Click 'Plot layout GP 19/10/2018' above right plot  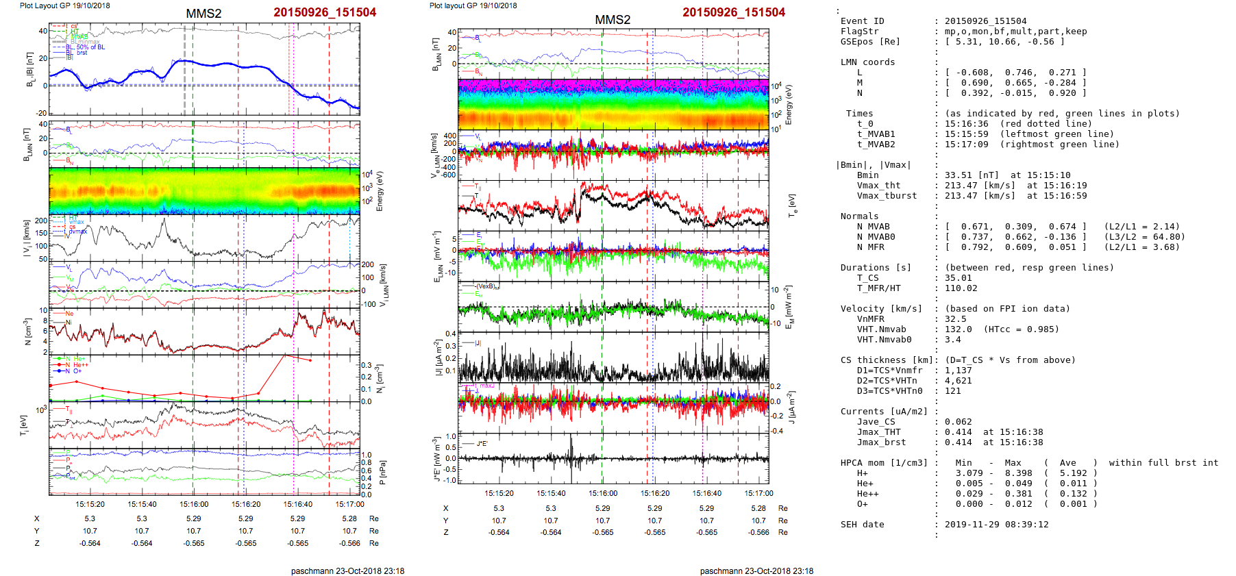[473, 5]
